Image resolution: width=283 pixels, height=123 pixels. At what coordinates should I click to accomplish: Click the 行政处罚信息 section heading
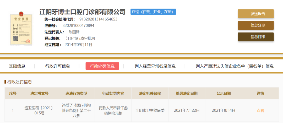click(19, 82)
